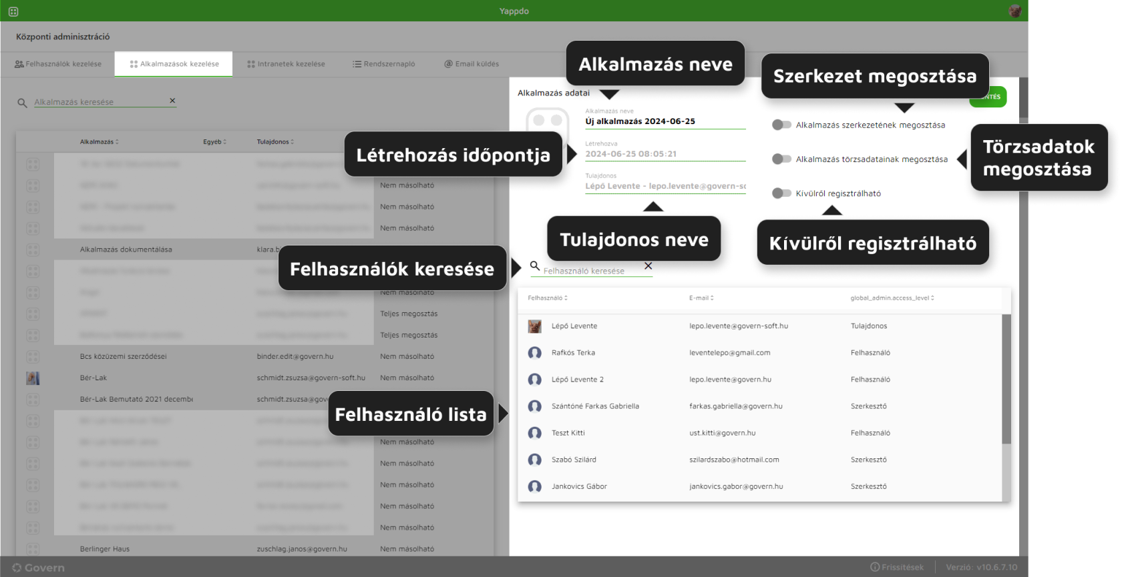Viewport: 1122px width, 577px height.
Task: Clear the Alkalmazás keresése search with X
Action: 172,101
